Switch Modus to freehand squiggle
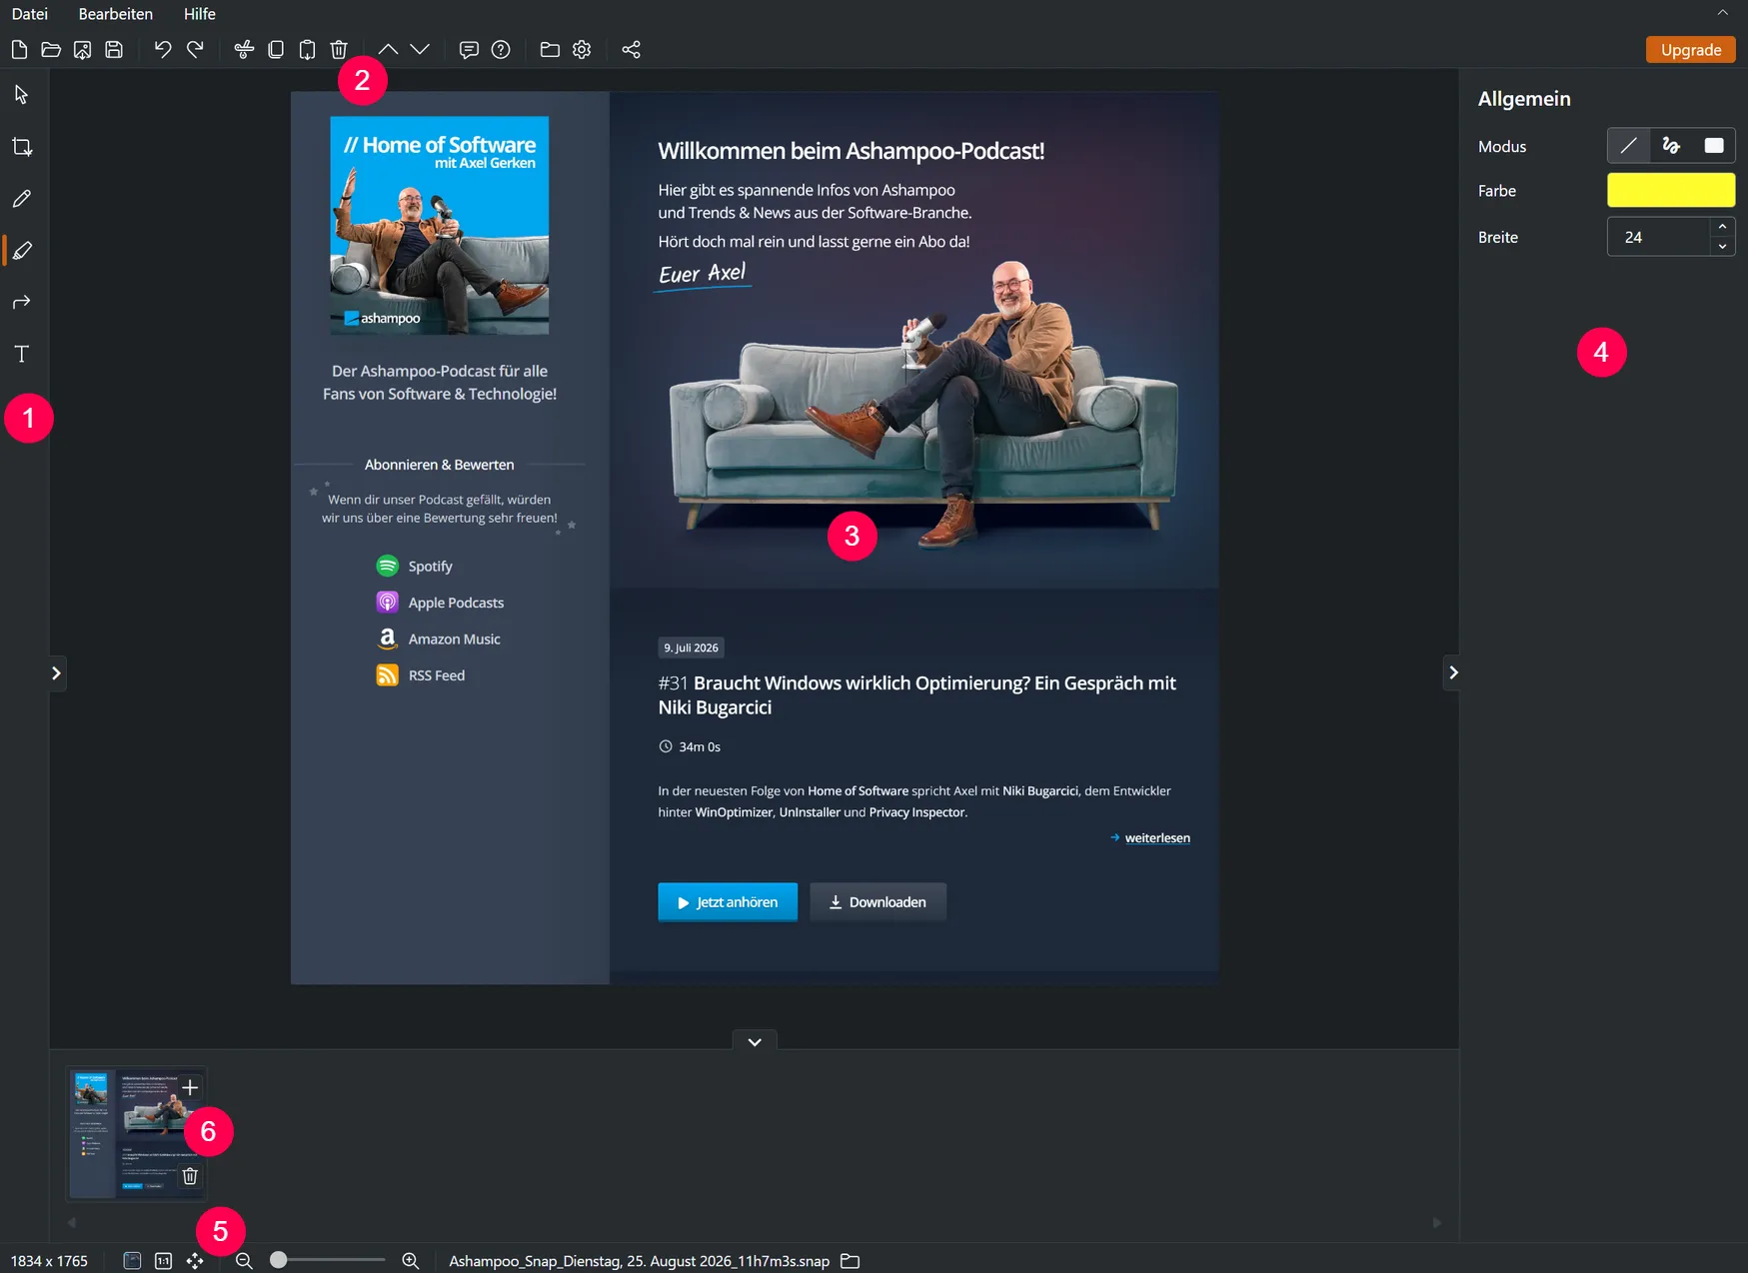1748x1273 pixels. [x=1671, y=146]
